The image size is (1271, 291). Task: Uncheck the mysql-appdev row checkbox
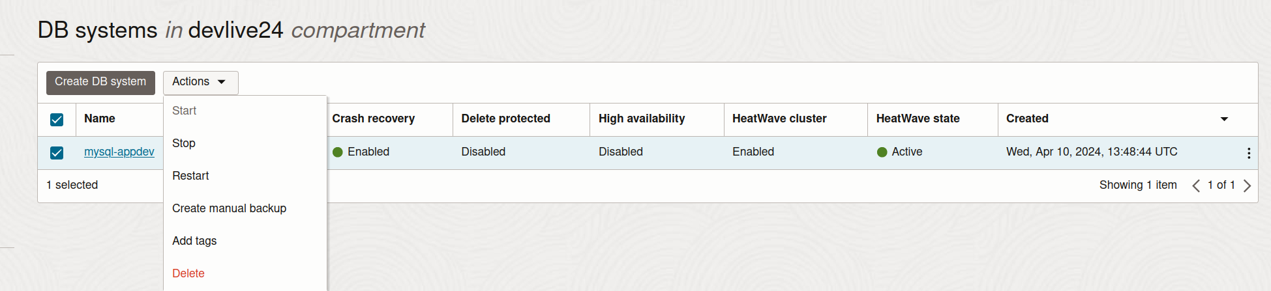(57, 153)
